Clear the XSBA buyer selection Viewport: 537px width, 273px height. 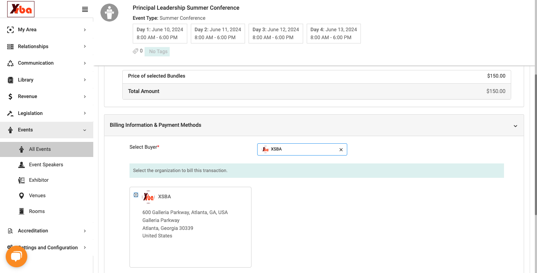341,150
